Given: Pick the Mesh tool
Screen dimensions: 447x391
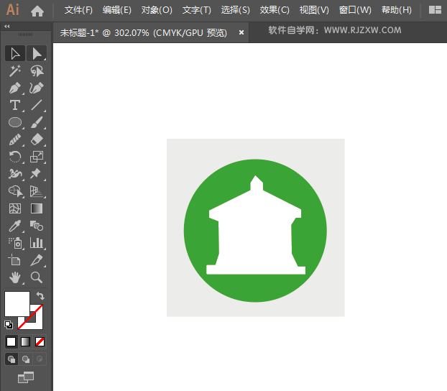Looking at the screenshot, I should pyautogui.click(x=15, y=208).
